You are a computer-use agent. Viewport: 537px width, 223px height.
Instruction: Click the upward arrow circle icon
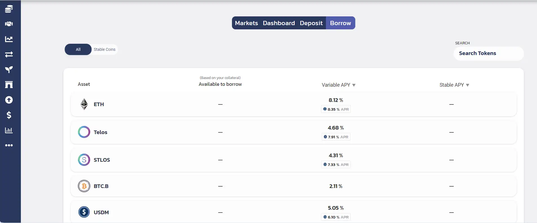pos(9,100)
